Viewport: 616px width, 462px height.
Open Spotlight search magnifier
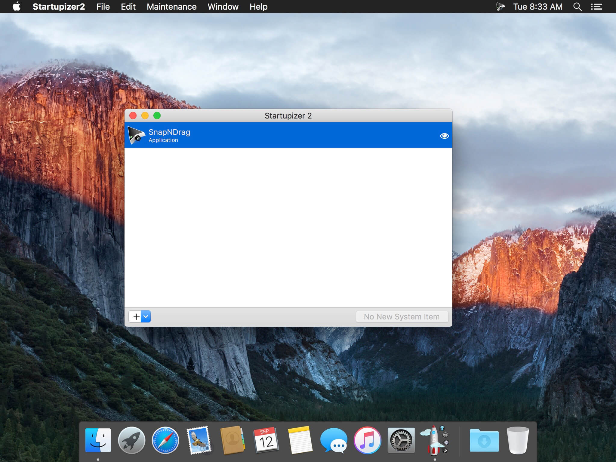click(x=577, y=7)
